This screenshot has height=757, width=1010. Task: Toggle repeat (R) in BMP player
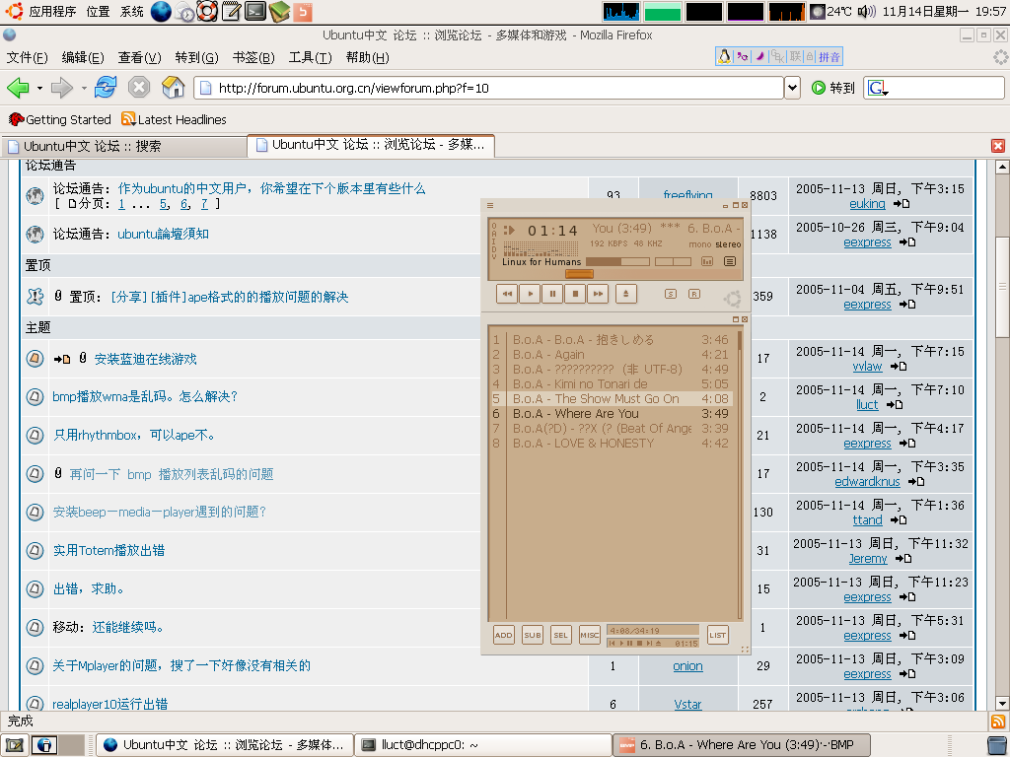pyautogui.click(x=693, y=294)
